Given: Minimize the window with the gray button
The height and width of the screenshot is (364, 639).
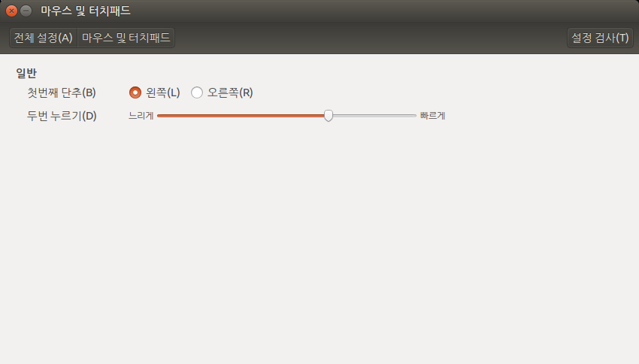Looking at the screenshot, I should pyautogui.click(x=26, y=11).
